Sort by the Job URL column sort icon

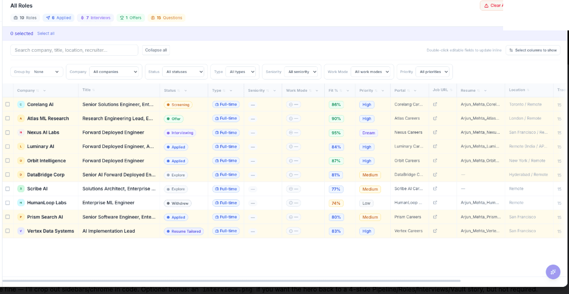tap(451, 90)
